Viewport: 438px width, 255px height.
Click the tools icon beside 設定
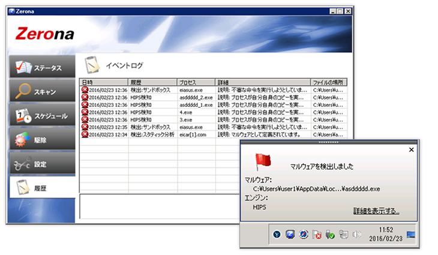[x=22, y=164]
